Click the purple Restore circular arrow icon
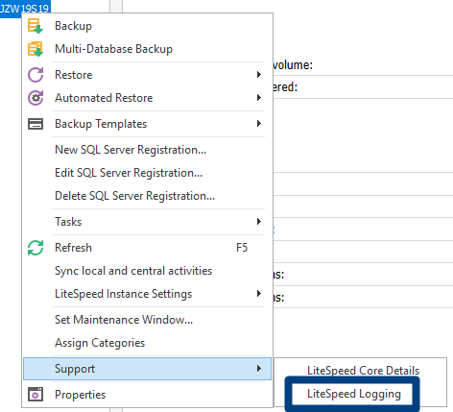This screenshot has height=412, width=453. click(x=36, y=75)
